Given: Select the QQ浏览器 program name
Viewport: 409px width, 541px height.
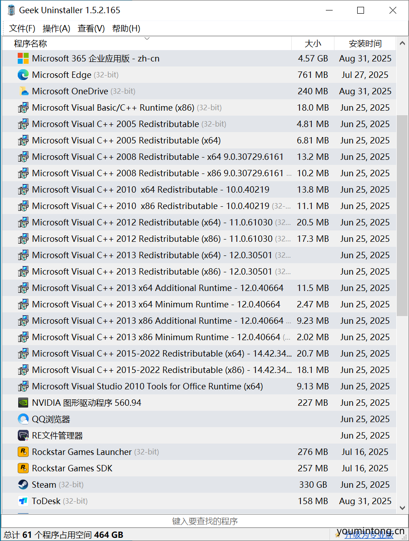Looking at the screenshot, I should 51,419.
